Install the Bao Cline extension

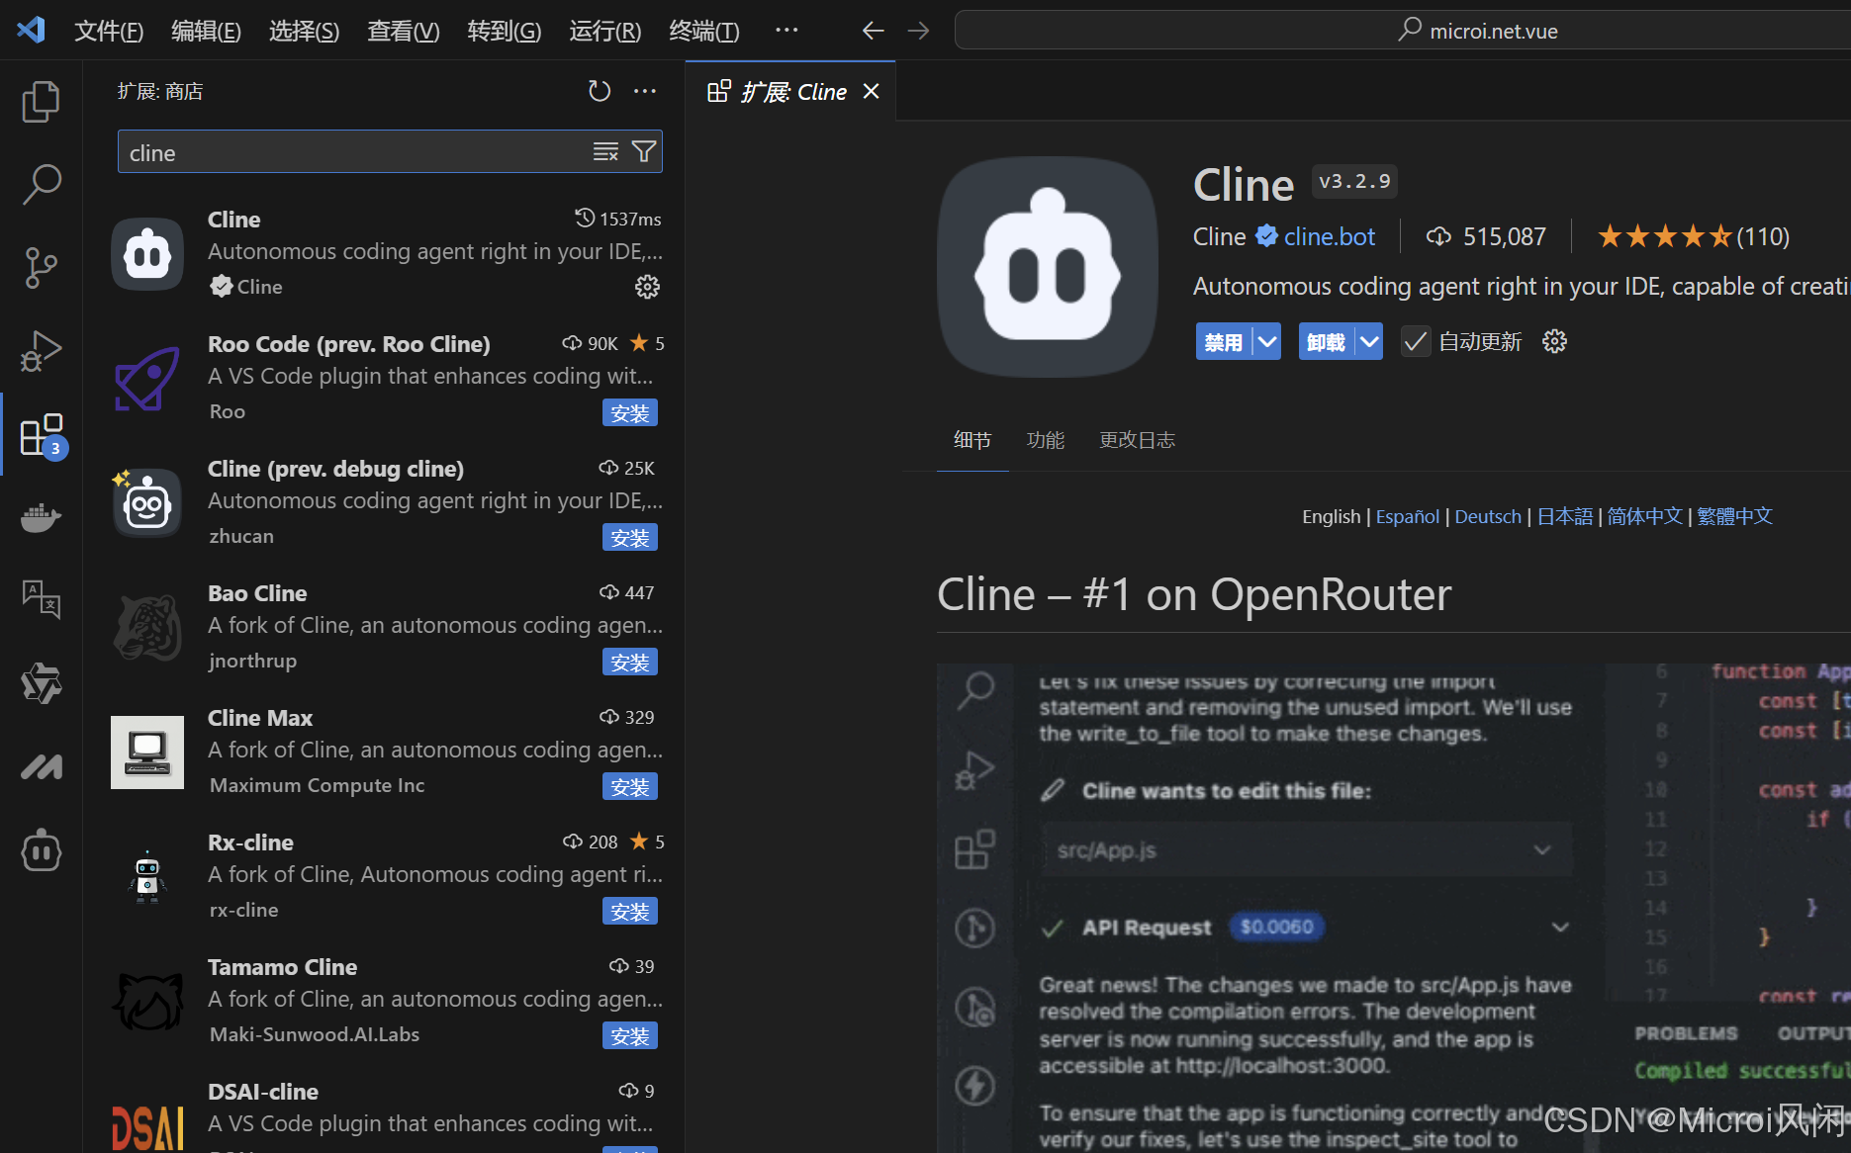point(630,662)
